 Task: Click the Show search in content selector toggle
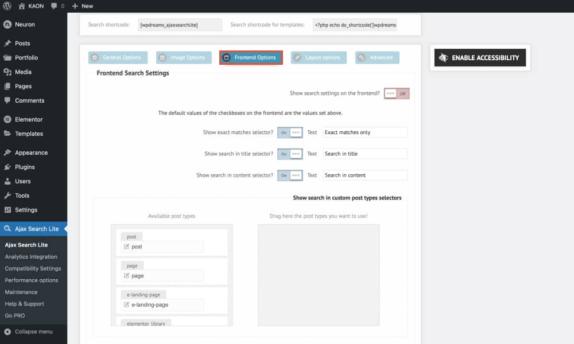click(x=290, y=175)
